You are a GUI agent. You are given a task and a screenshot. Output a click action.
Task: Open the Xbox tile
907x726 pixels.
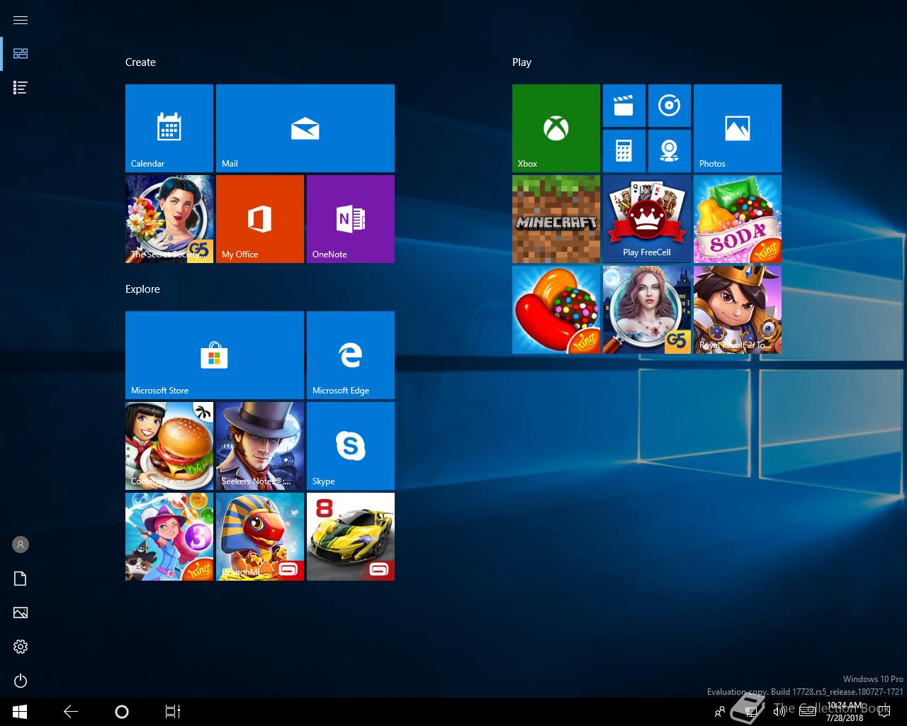(x=556, y=128)
